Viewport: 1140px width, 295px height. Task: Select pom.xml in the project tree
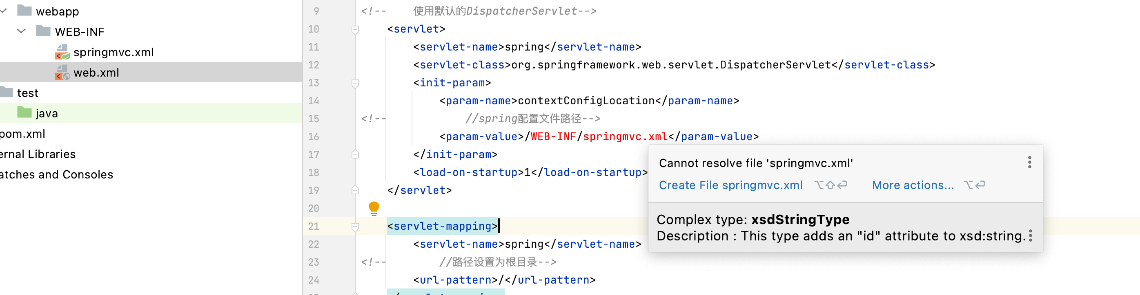[x=23, y=134]
